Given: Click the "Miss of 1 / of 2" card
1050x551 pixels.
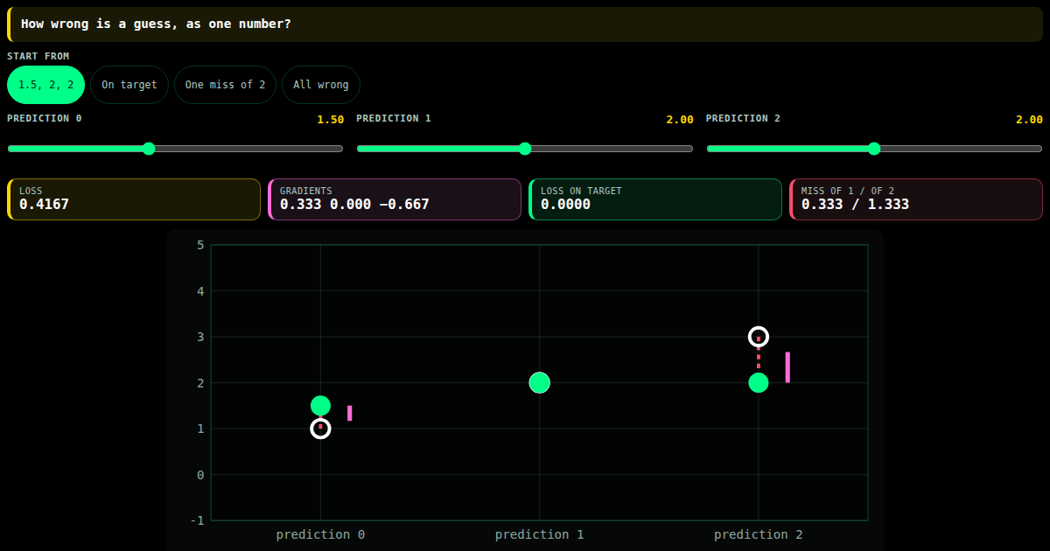Looking at the screenshot, I should pyautogui.click(x=916, y=199).
